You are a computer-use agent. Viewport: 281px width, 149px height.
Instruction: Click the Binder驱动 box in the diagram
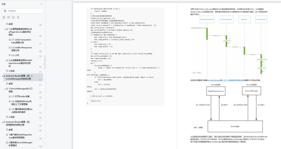coord(235,126)
